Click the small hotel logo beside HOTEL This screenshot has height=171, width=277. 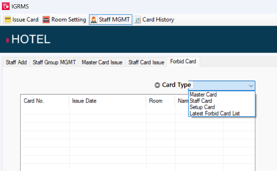tap(7, 40)
